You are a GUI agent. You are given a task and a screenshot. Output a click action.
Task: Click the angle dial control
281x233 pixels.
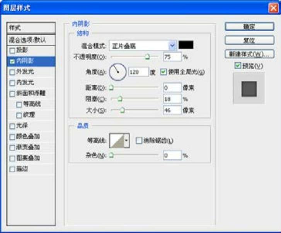(118, 72)
